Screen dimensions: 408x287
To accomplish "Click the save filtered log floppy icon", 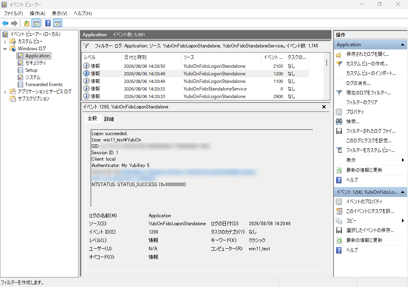I will tap(339, 131).
